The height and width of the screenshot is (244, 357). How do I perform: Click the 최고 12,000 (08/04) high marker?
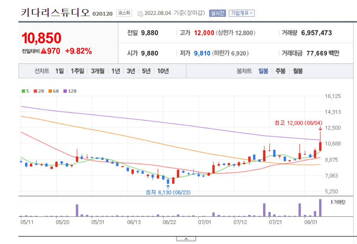pyautogui.click(x=298, y=123)
